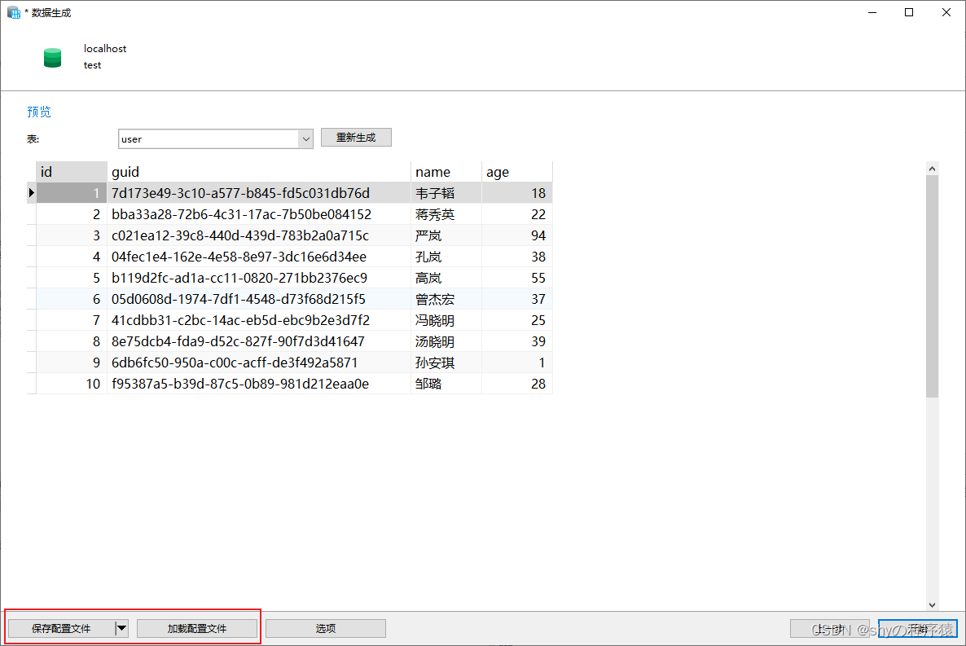This screenshot has height=646, width=966.
Task: Click the 加载配置文件 load profile button
Action: tap(197, 628)
